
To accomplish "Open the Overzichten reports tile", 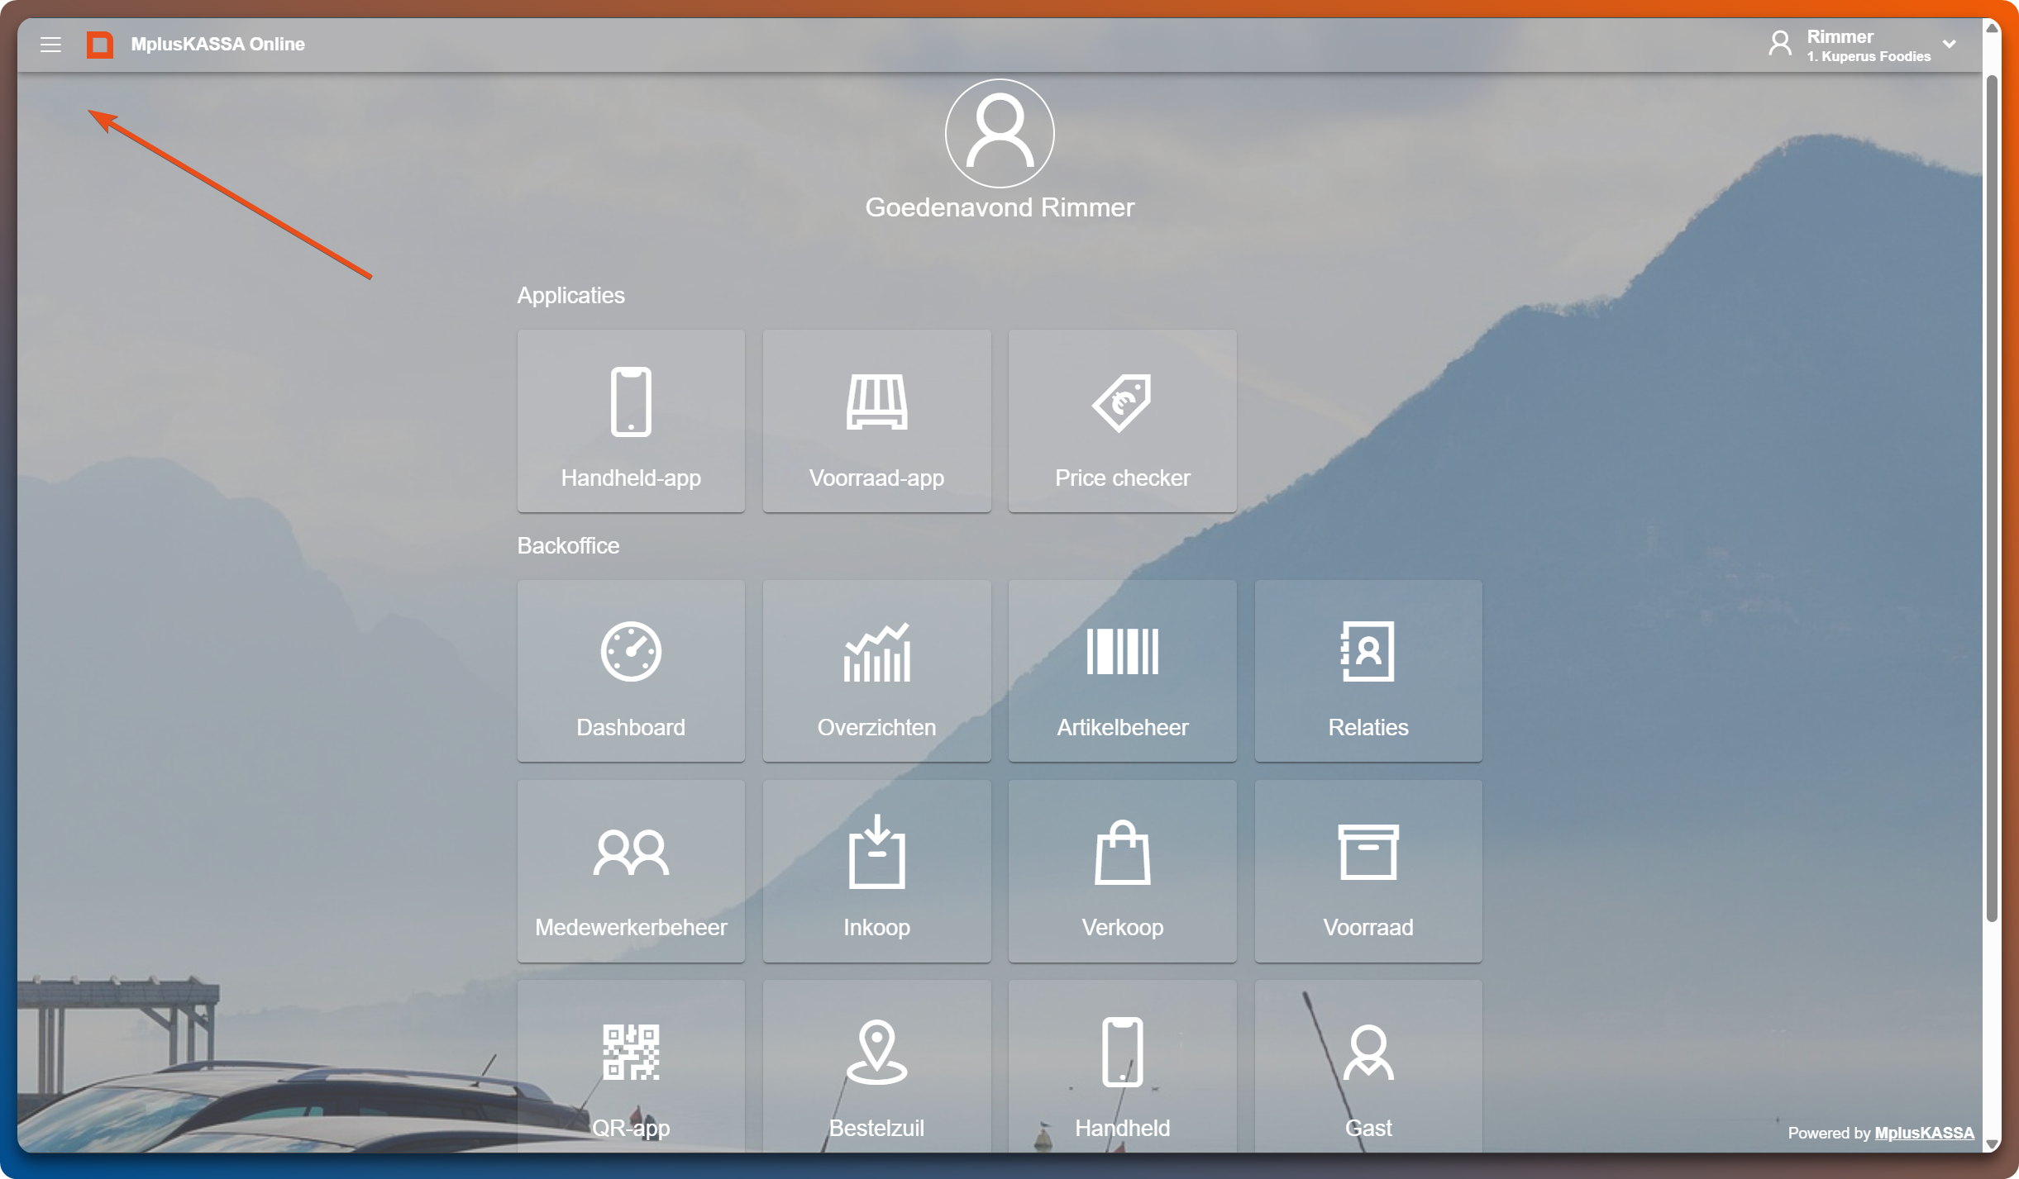I will coord(876,671).
